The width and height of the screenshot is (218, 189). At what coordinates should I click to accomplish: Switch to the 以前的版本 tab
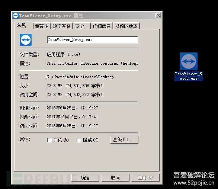pos(126,26)
